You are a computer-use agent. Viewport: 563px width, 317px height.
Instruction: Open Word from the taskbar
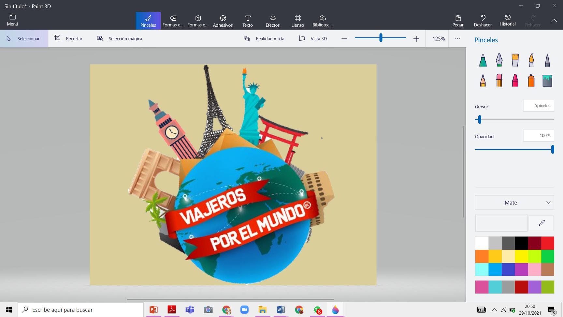(x=281, y=309)
